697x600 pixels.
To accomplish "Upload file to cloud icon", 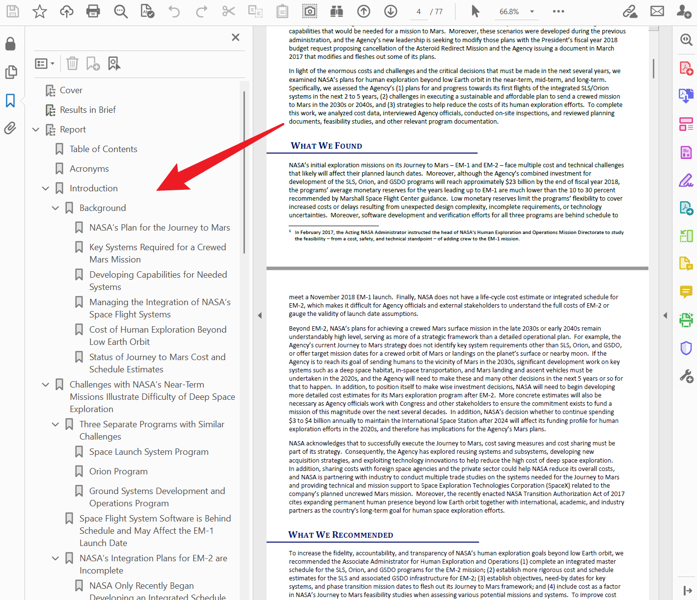I will 67,11.
